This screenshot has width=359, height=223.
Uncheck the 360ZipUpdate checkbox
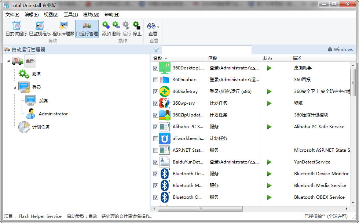(x=156, y=115)
